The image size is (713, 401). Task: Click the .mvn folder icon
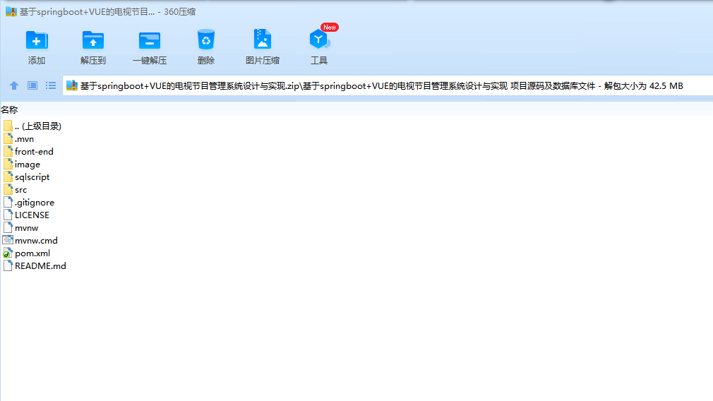[8, 138]
